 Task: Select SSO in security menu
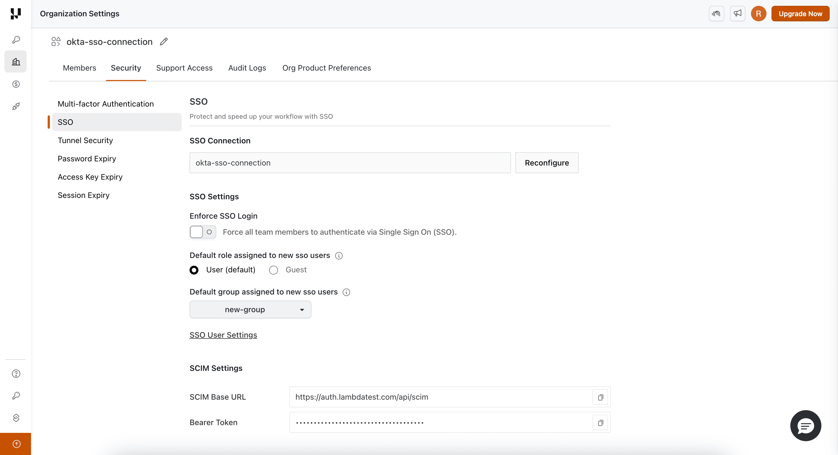tap(117, 122)
